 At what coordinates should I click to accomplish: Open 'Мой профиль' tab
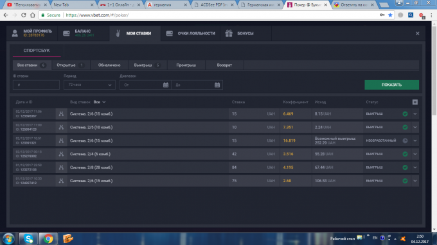tap(32, 33)
